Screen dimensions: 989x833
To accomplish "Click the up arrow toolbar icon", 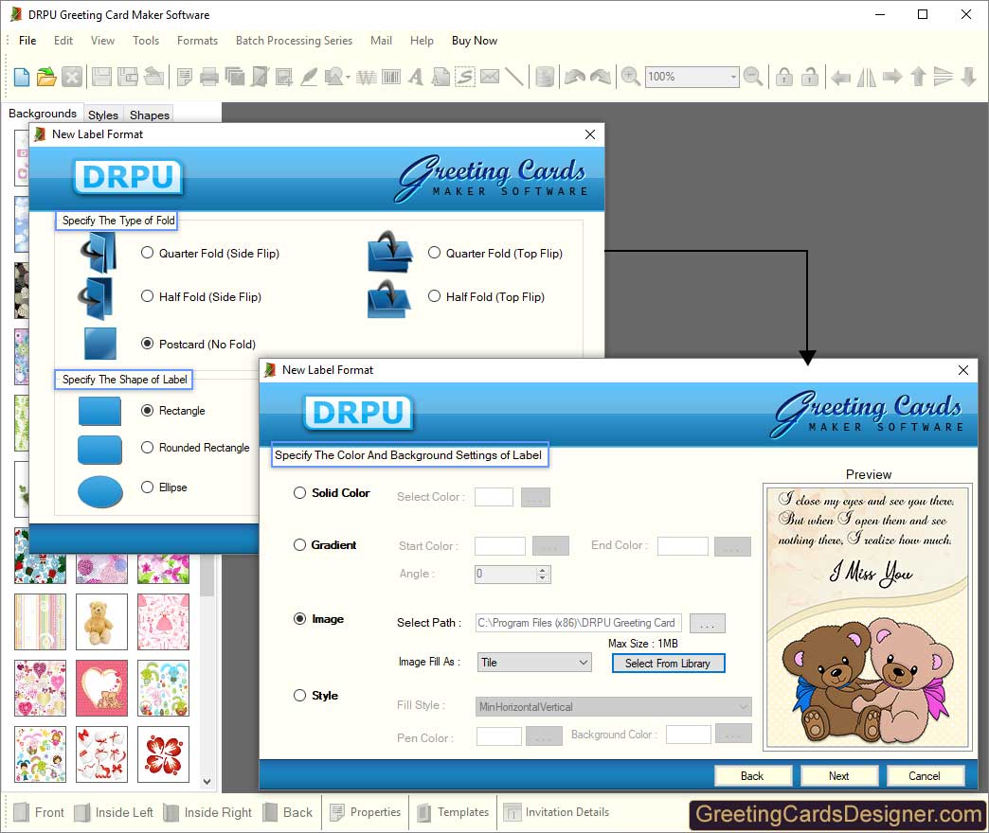I will pos(918,77).
